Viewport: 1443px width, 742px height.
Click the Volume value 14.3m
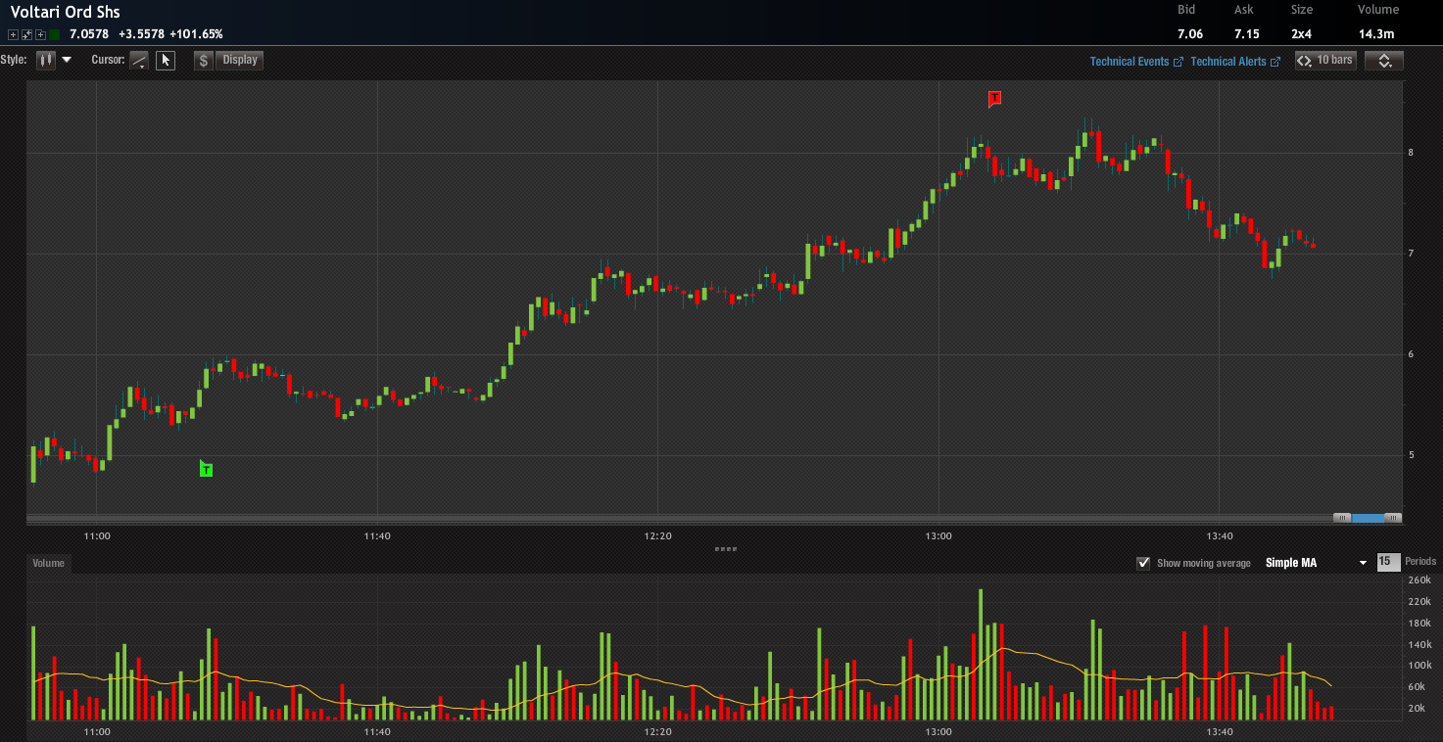(x=1376, y=34)
